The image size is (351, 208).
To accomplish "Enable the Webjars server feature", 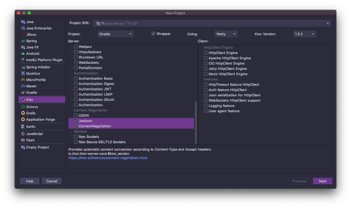I will [76, 47].
